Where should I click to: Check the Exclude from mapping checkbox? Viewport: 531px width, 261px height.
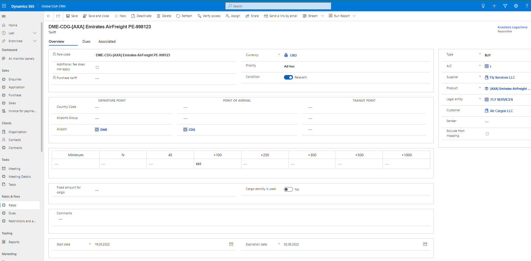(487, 134)
